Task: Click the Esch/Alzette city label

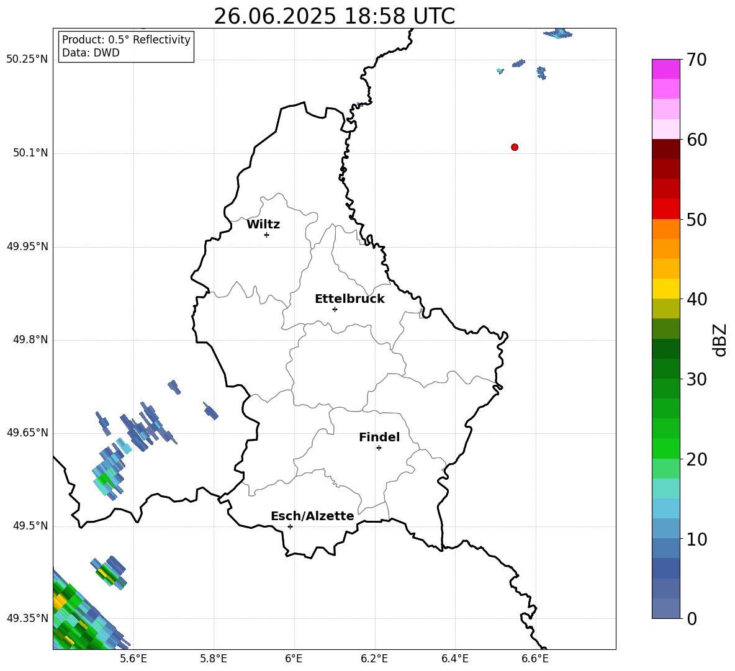Action: (312, 516)
